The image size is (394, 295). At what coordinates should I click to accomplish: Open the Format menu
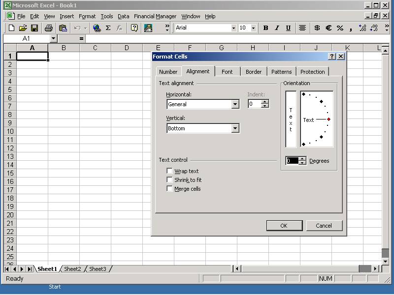tap(87, 16)
